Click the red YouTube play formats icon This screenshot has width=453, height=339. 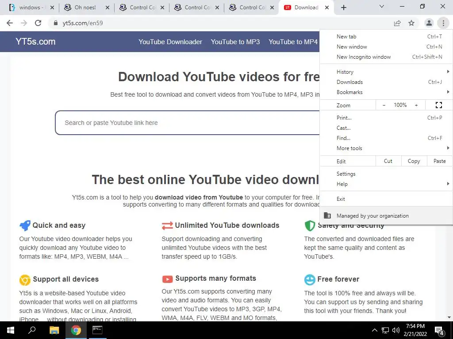[x=167, y=279]
